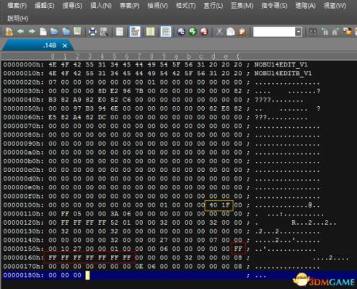Screen dimensions: 357x289
Task: Close the .14B tab with its X
Action: pos(65,46)
